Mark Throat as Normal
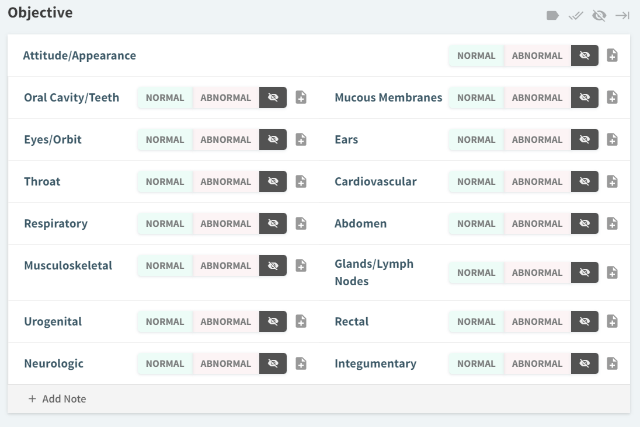 [x=165, y=181]
